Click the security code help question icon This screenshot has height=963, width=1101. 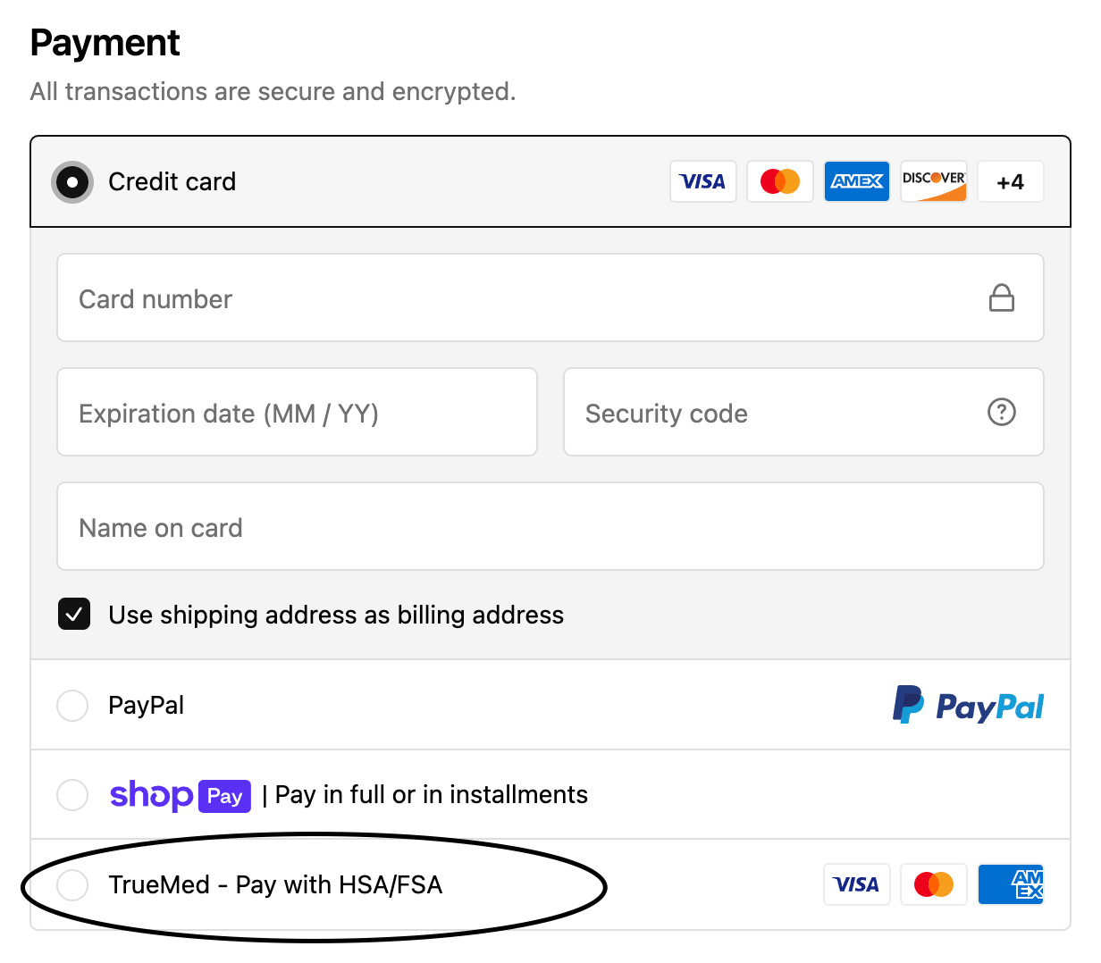tap(1001, 413)
